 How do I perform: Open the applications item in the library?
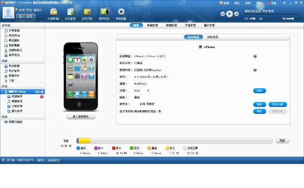12,55
